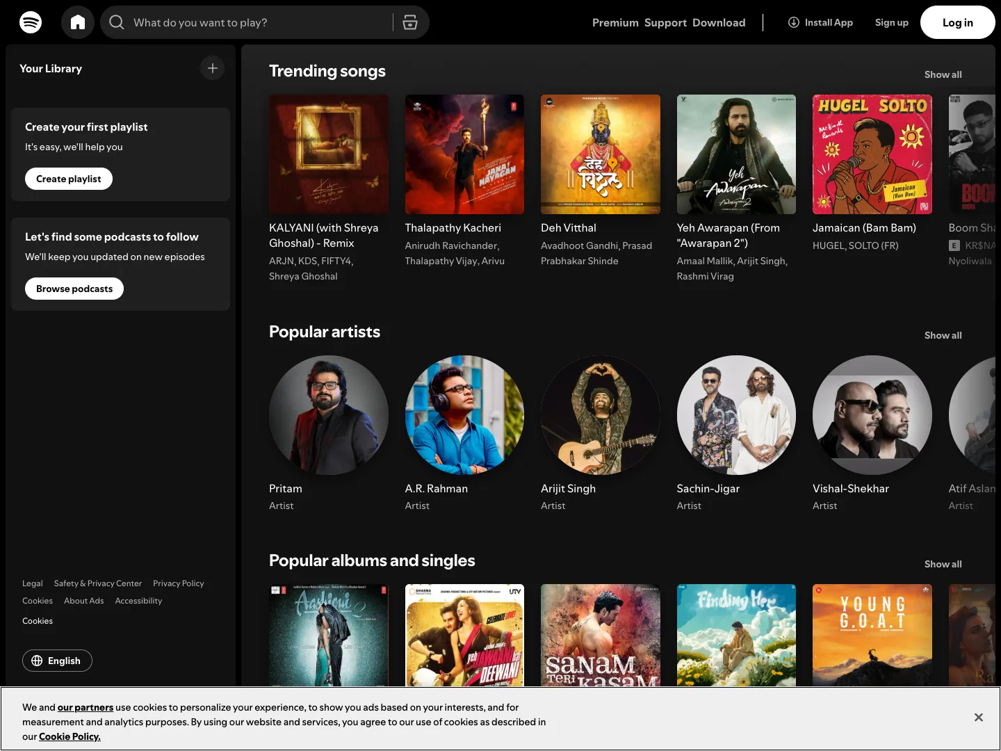The height and width of the screenshot is (751, 1001).
Task: Open Finding Her album cover
Action: (x=736, y=636)
